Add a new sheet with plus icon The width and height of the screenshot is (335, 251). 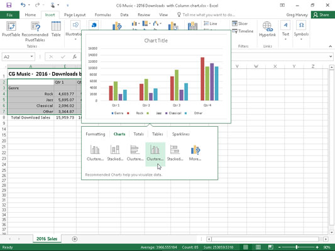[75, 239]
